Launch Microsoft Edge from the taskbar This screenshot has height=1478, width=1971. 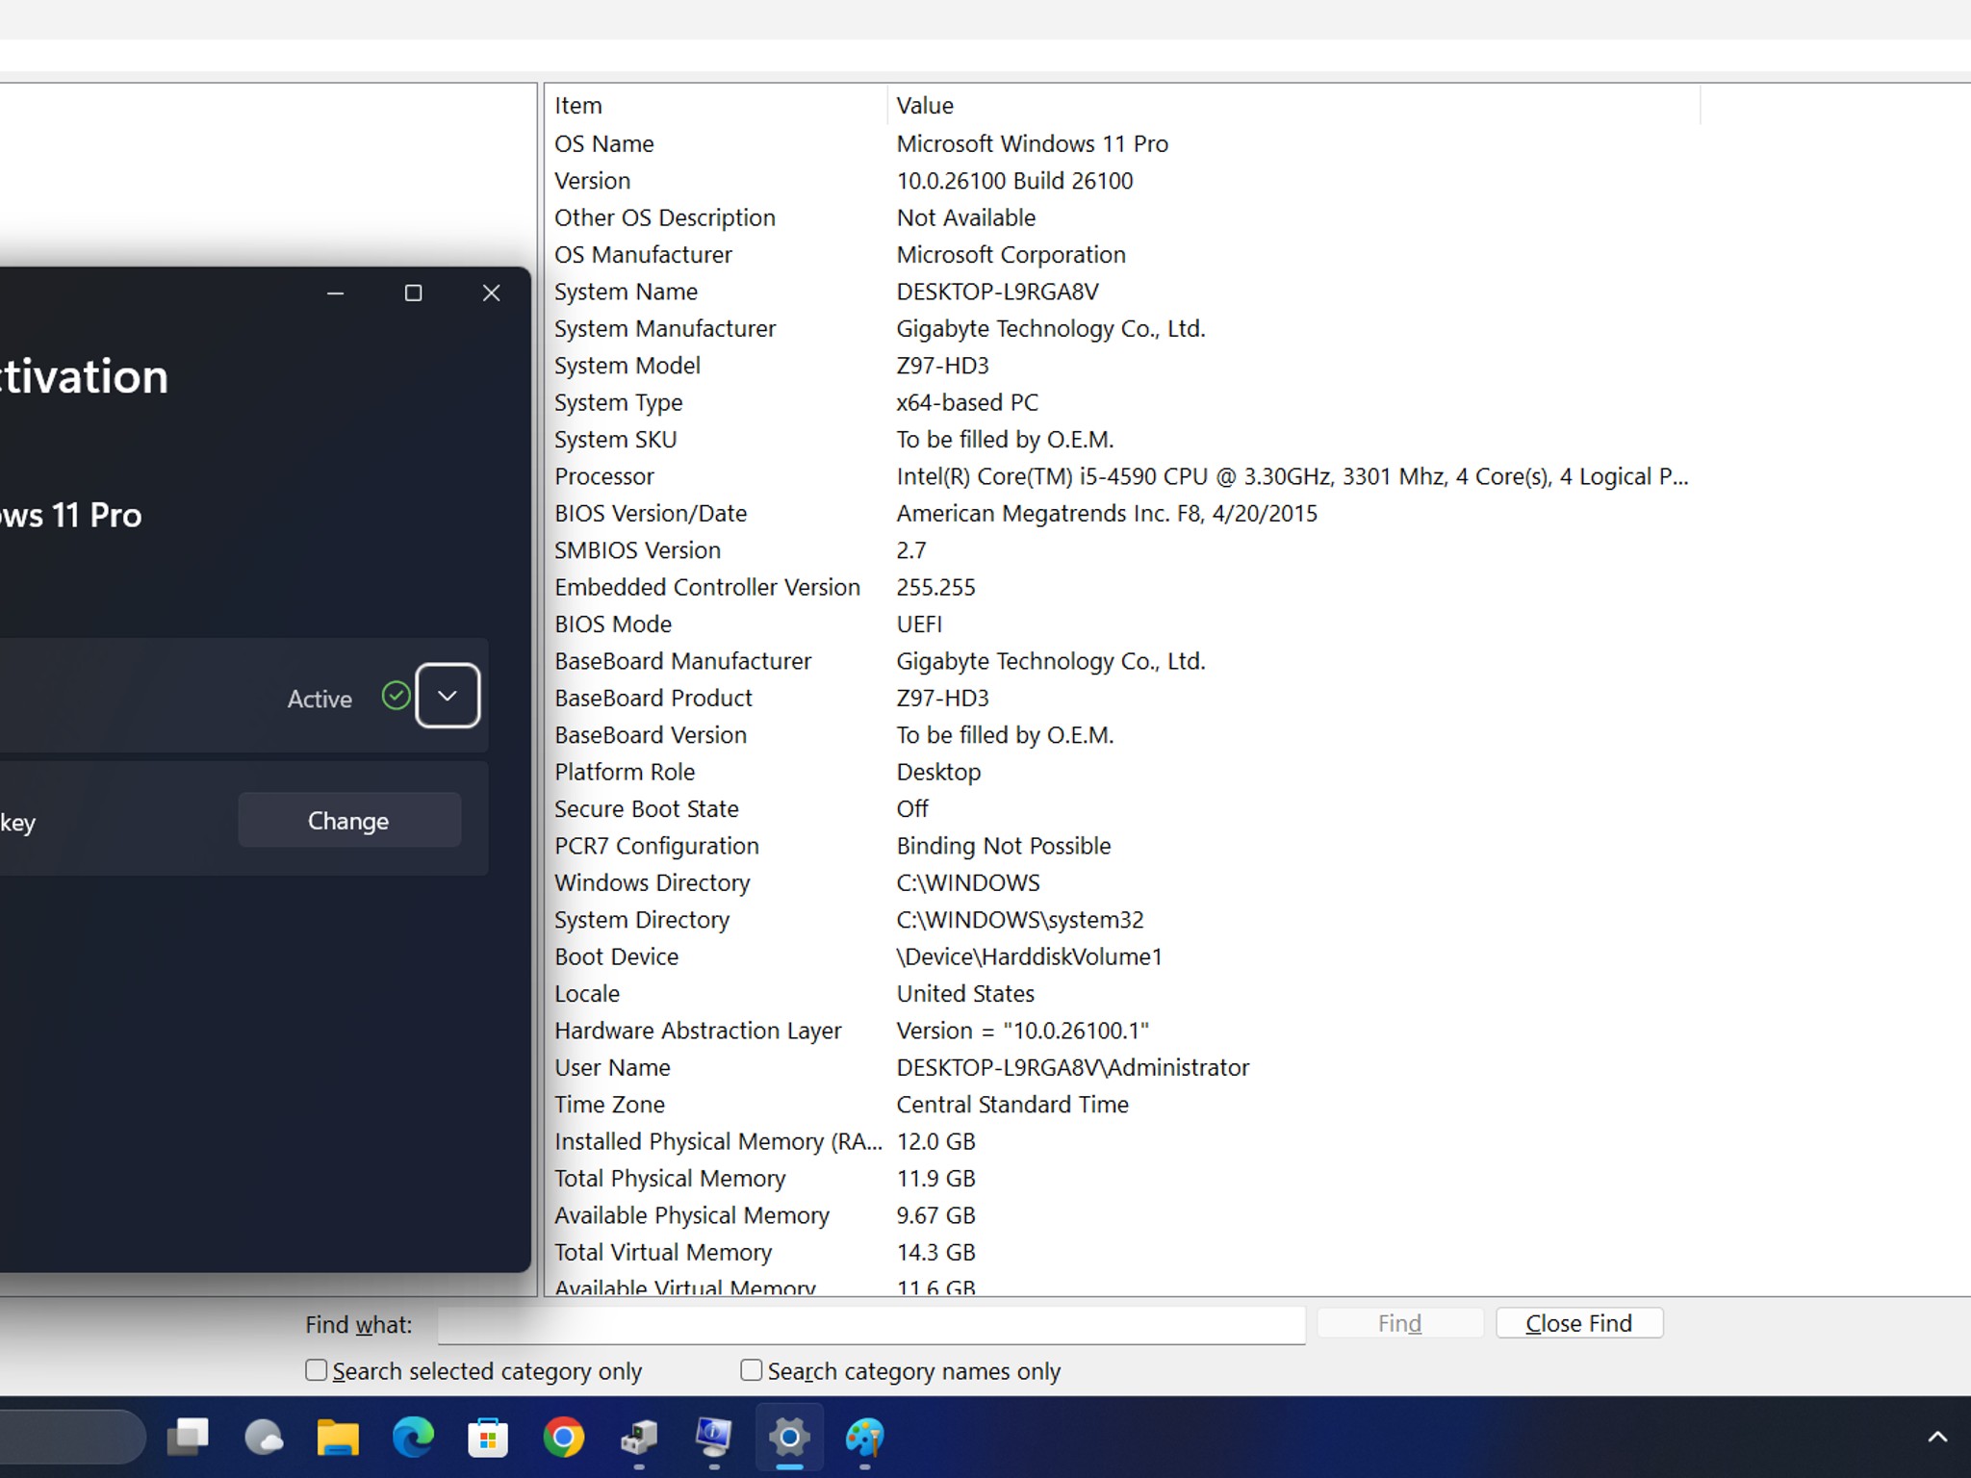coord(413,1438)
